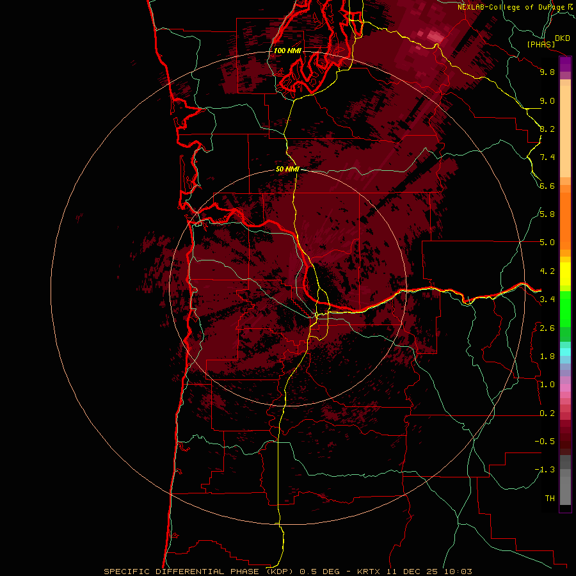The height and width of the screenshot is (576, 576).
Task: Click the 2.6 legend value
Action: 547,328
